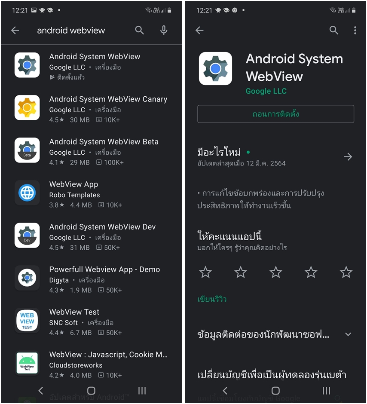This screenshot has width=367, height=404.
Task: Tap recent apps button on right phone
Action: (x=326, y=391)
